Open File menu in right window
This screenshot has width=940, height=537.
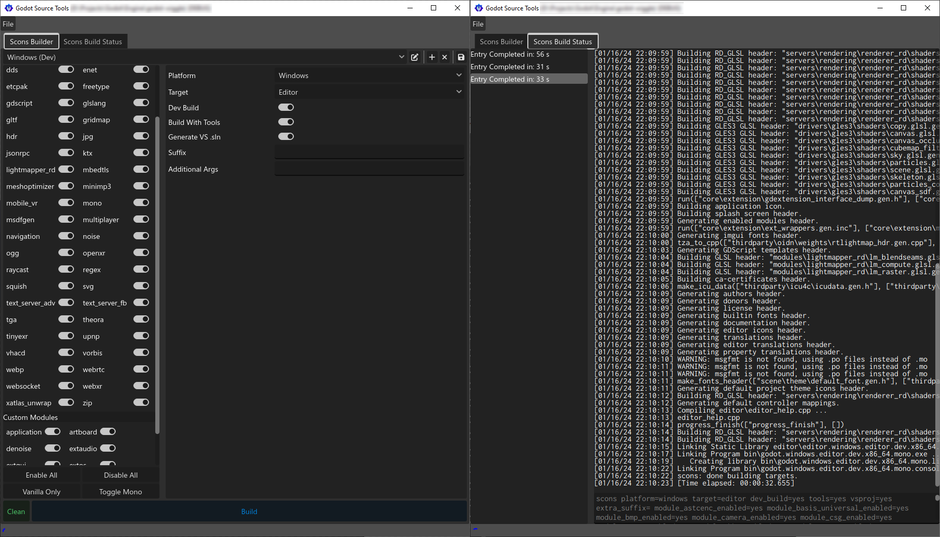tap(478, 24)
